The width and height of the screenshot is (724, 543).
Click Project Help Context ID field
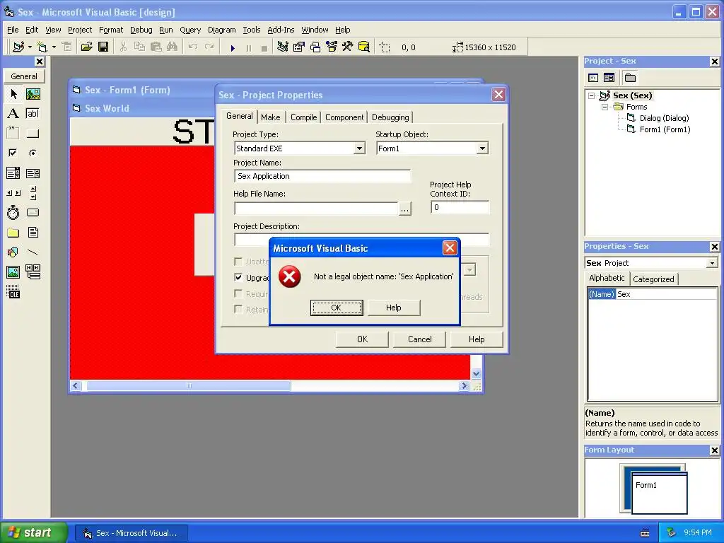tap(460, 207)
